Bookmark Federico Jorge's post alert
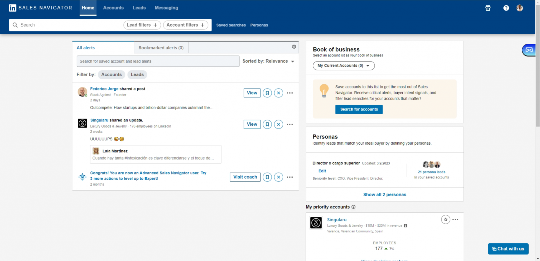 [267, 93]
